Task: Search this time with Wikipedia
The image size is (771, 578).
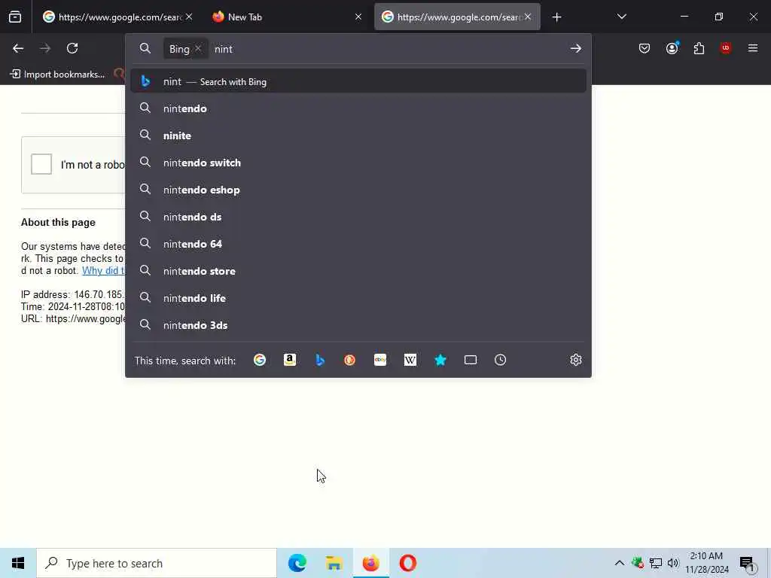Action: coord(410,360)
